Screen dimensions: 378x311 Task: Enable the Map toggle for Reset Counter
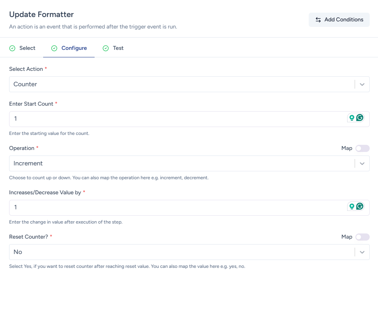point(362,237)
